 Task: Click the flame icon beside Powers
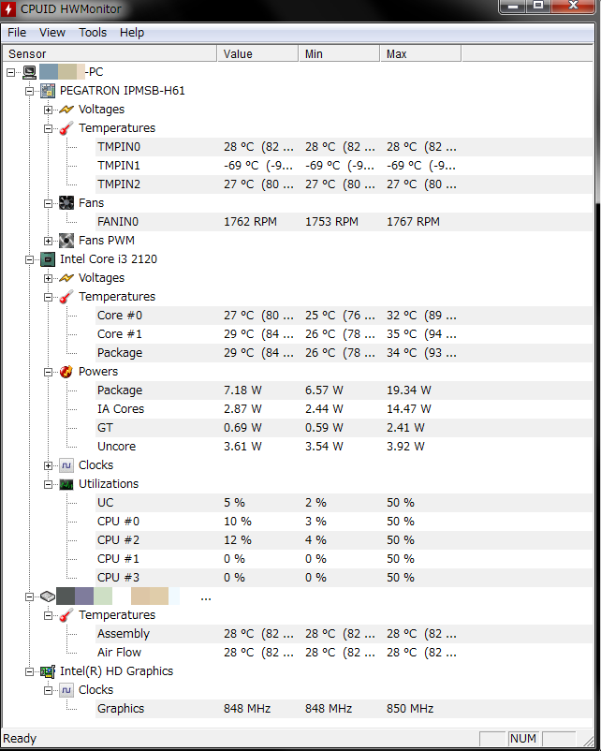(x=66, y=372)
